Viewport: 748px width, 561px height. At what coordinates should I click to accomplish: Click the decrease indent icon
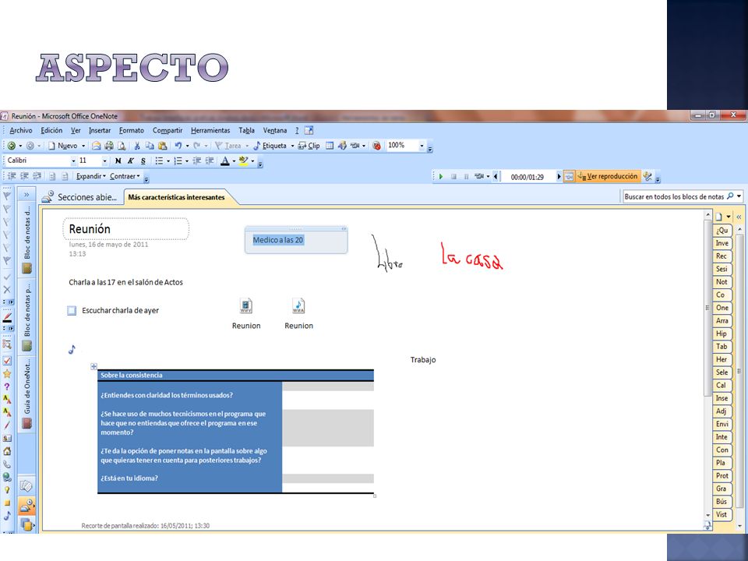coord(196,161)
